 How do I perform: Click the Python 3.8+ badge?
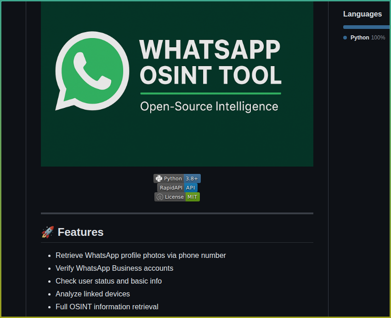[177, 179]
